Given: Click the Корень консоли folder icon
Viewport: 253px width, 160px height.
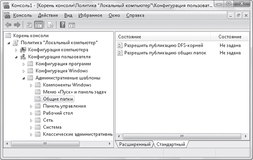Looking at the screenshot, I should tap(8, 35).
